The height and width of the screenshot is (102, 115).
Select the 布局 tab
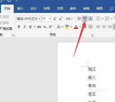click(x=47, y=9)
